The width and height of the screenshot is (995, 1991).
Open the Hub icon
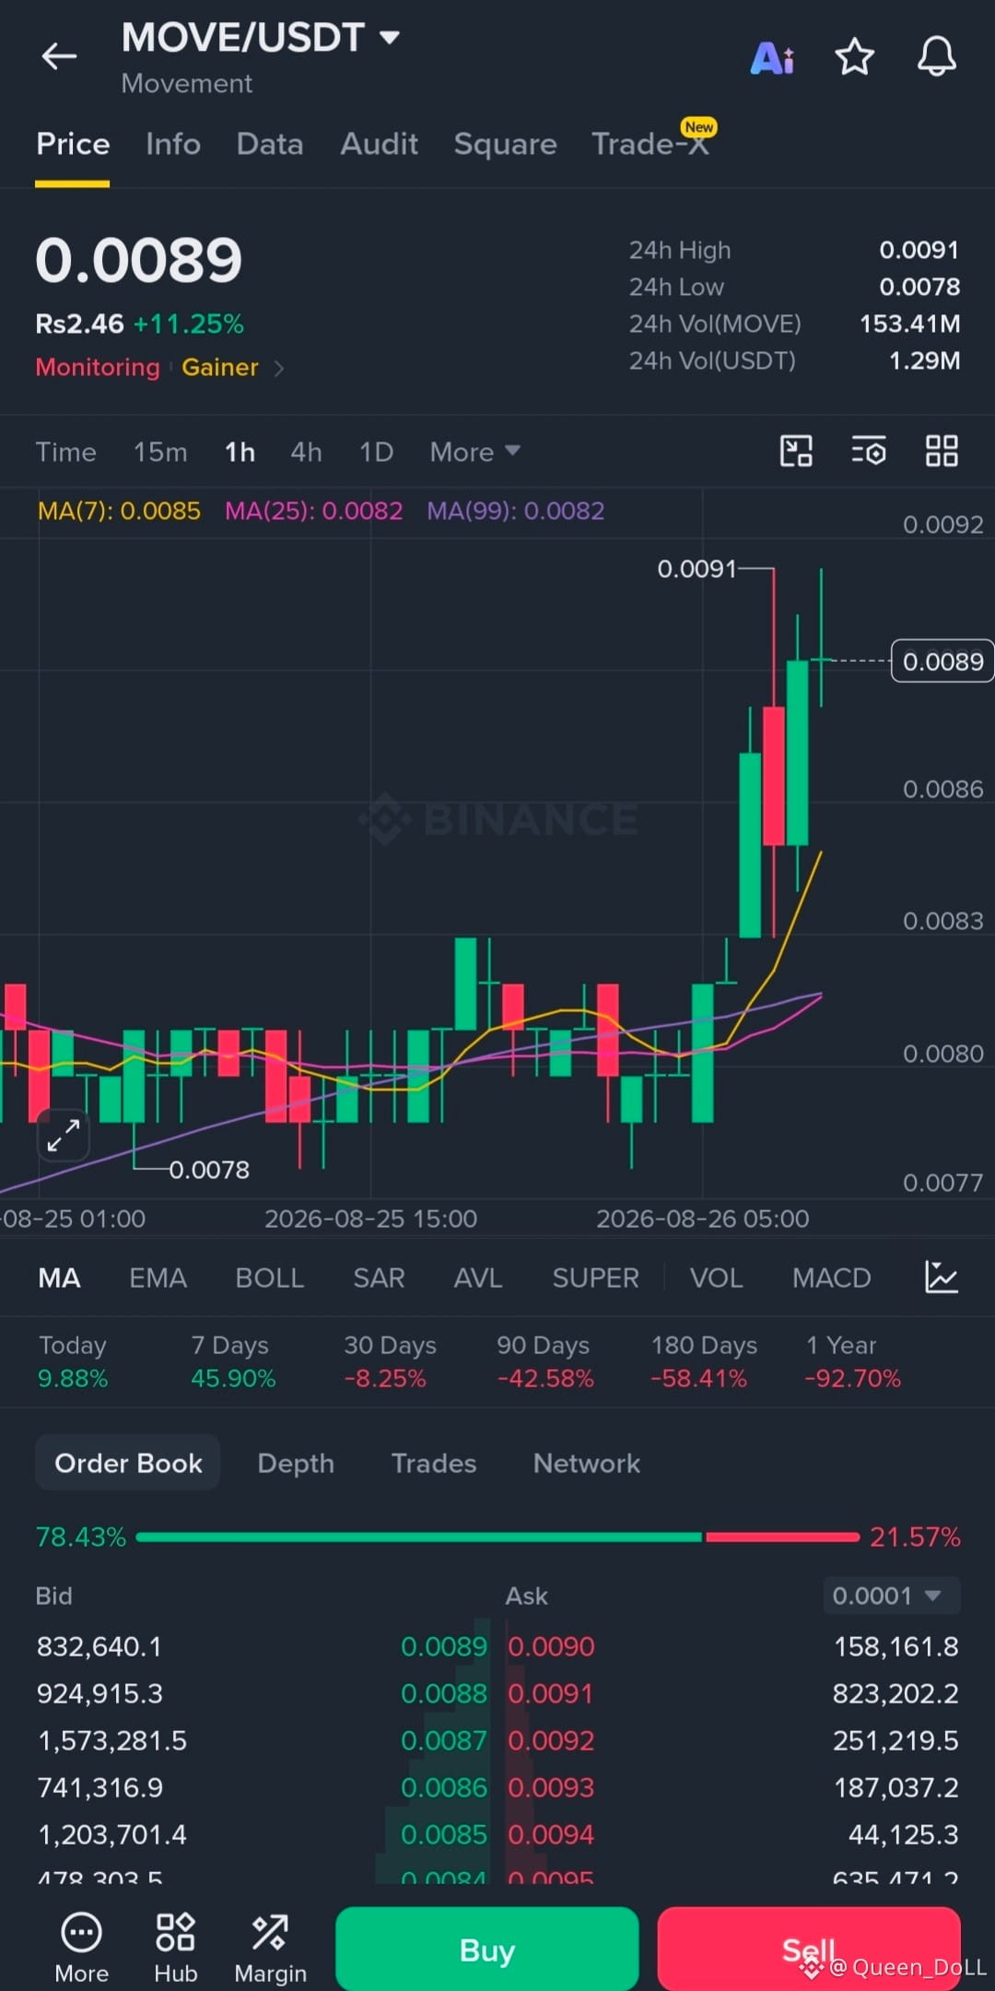coord(175,1949)
